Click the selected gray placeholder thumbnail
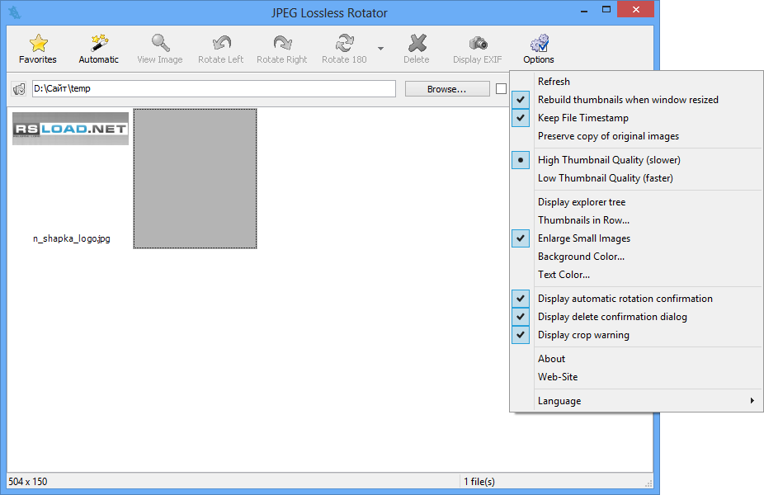This screenshot has width=764, height=495. (x=195, y=178)
